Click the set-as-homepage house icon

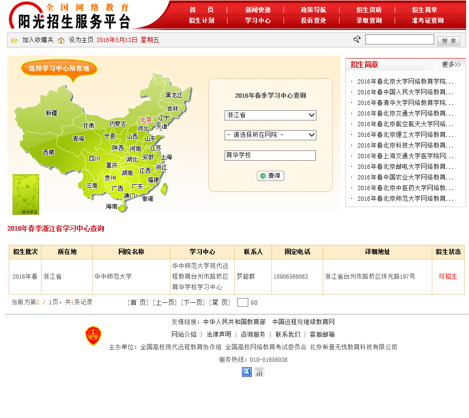(61, 40)
